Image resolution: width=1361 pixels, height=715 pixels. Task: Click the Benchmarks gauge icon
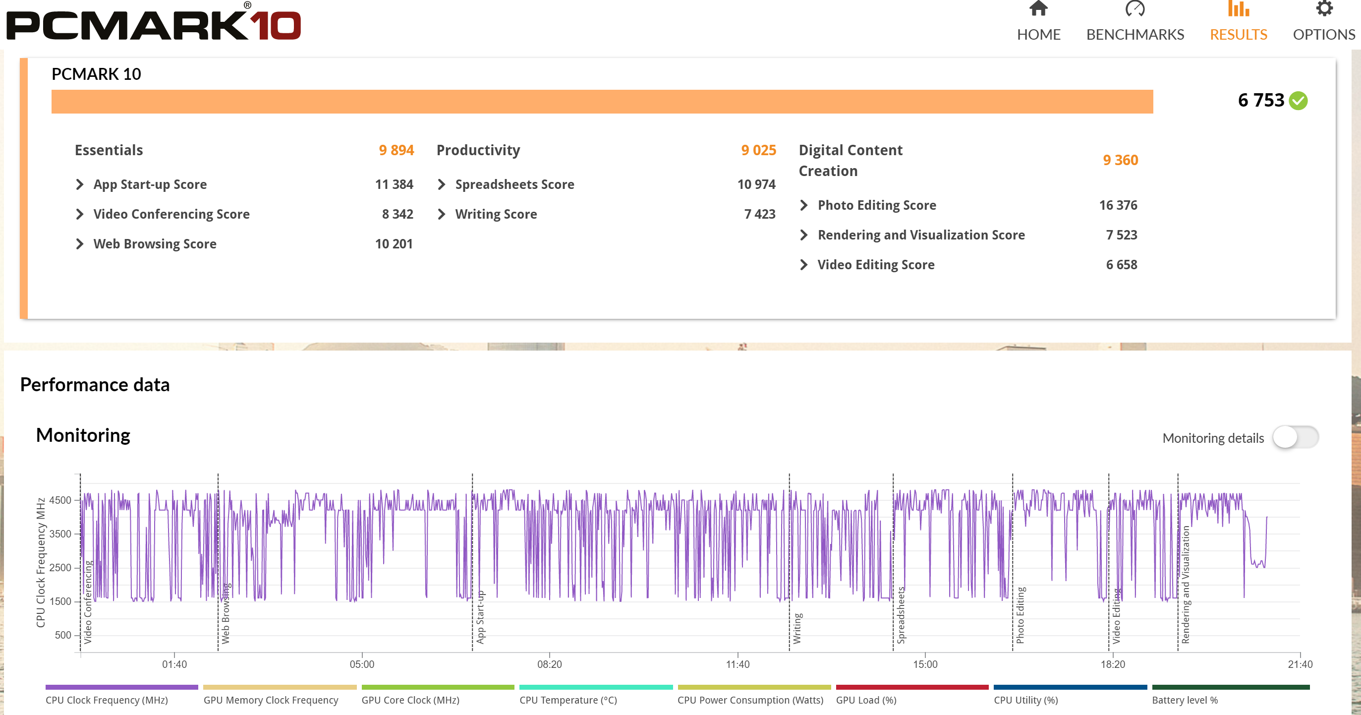point(1134,9)
